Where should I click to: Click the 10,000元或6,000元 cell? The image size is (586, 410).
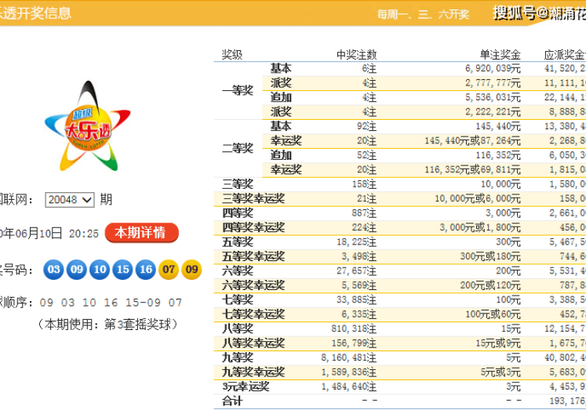tap(477, 198)
